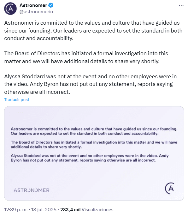Open the attached statement image
Viewport: 188px width, 216px height.
94,153
